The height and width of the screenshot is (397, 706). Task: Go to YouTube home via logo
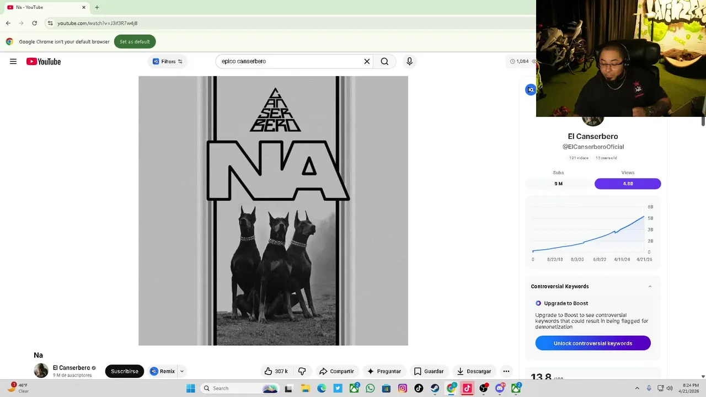44,61
